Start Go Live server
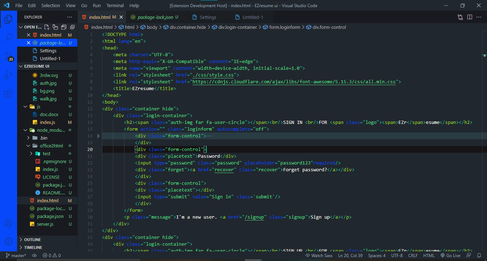Viewport: 487px width, 261px height. (x=450, y=256)
